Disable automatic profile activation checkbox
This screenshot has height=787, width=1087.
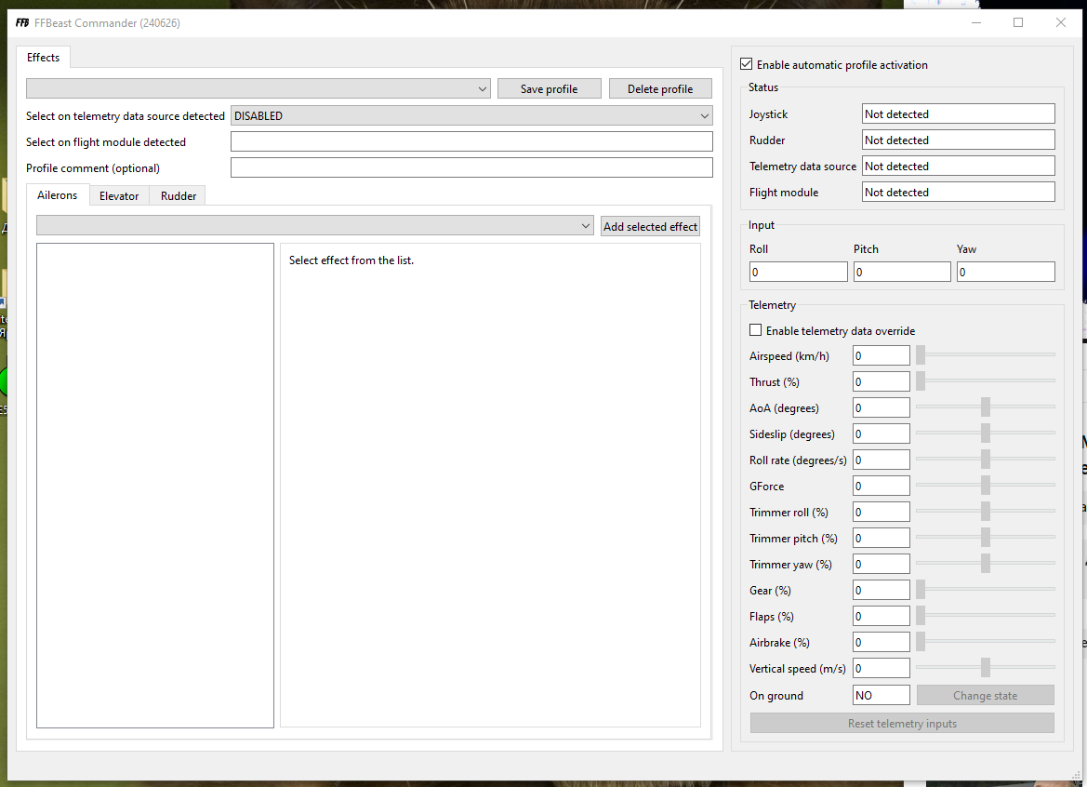[x=746, y=64]
